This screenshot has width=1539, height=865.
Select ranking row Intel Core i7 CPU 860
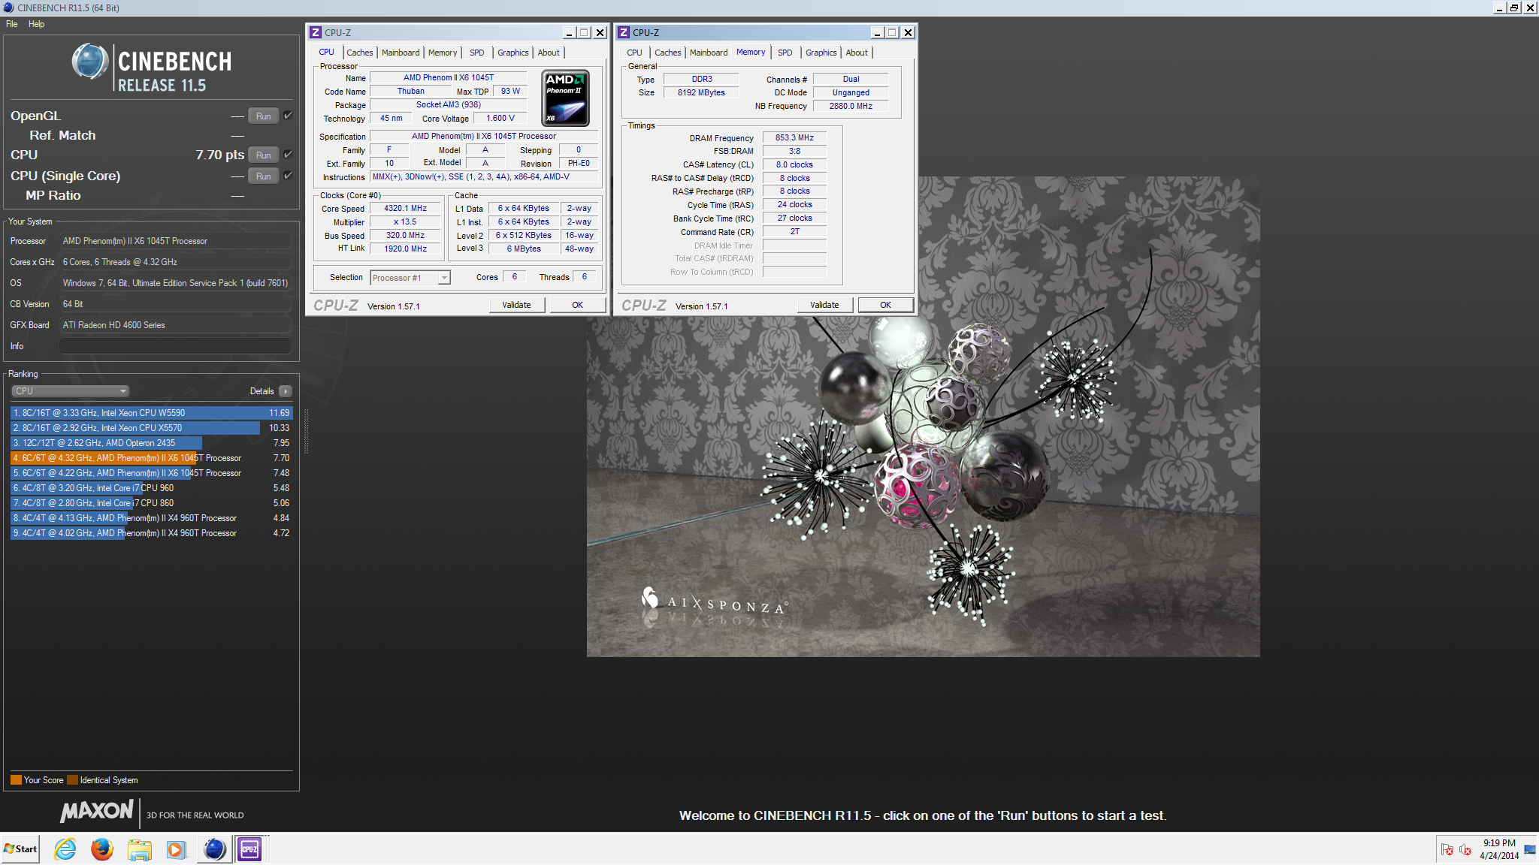coord(150,503)
